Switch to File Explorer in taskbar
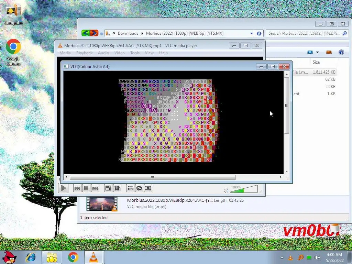352x264 pixels. pos(52,257)
